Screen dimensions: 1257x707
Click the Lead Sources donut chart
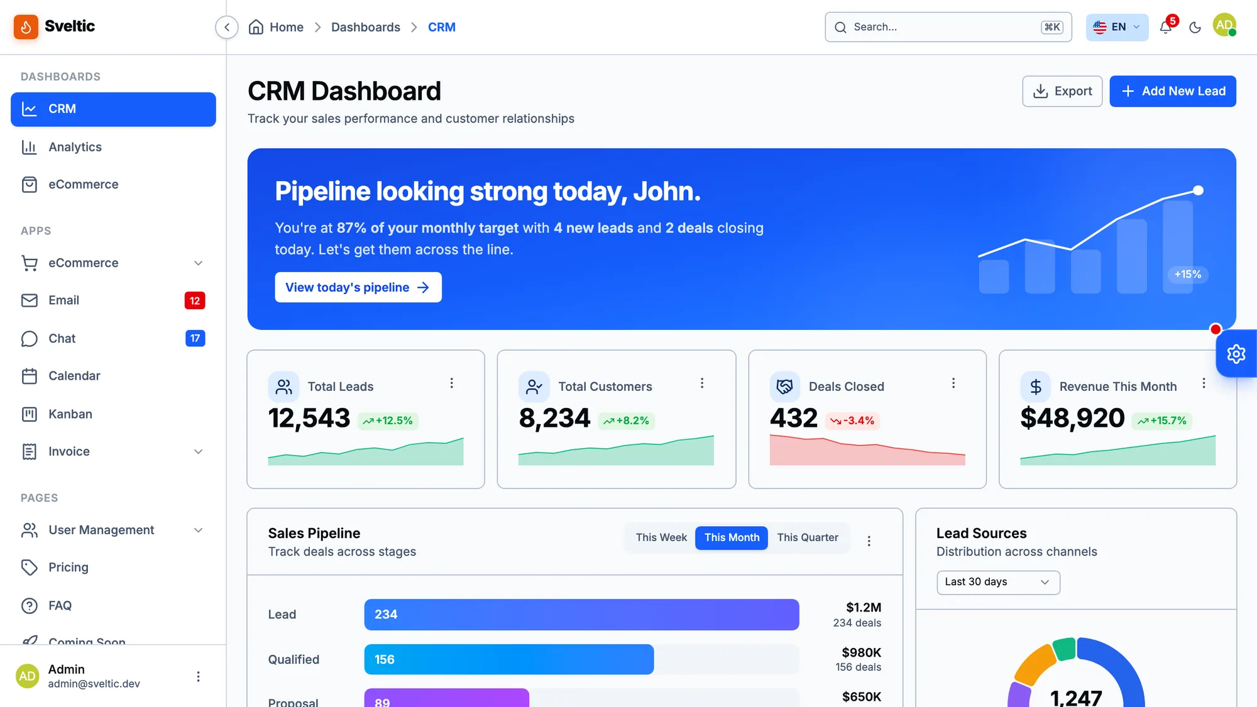click(x=1076, y=672)
